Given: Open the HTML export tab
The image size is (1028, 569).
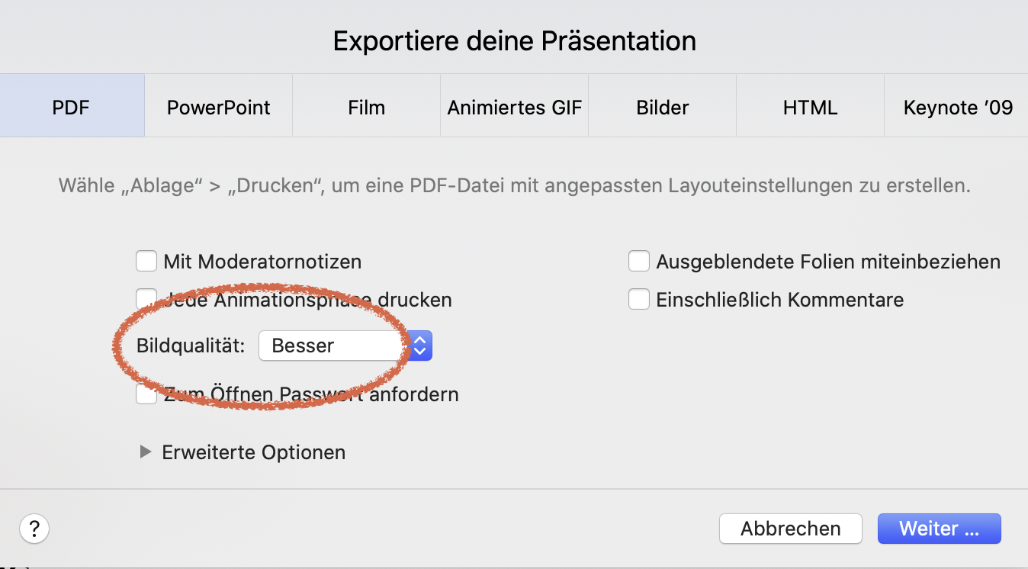Looking at the screenshot, I should [810, 108].
